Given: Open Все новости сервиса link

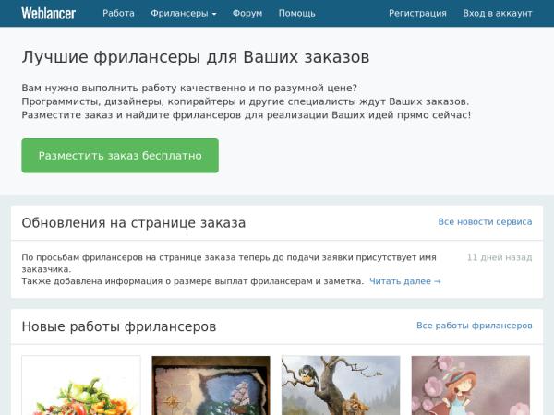Looking at the screenshot, I should tap(485, 221).
